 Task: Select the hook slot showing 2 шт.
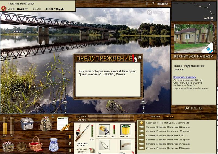[104, 145]
